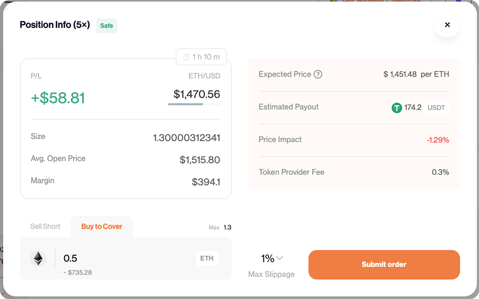Click the Expected Price help icon
Screen dimensions: 479x299
(318, 74)
